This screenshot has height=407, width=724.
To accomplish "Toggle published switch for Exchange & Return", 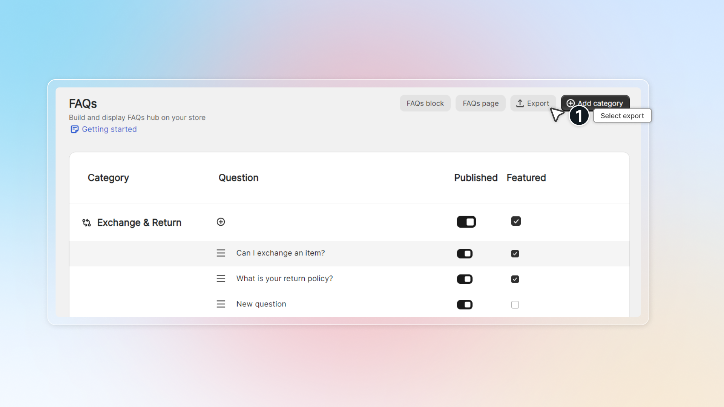I will (x=466, y=222).
